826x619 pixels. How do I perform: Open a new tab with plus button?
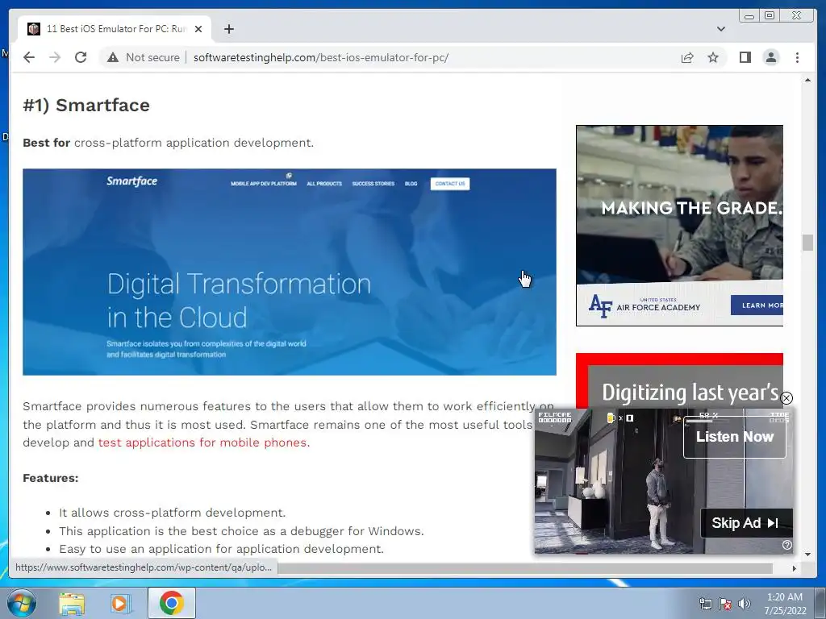click(x=228, y=29)
